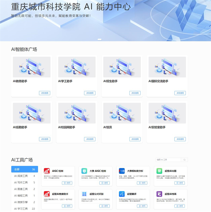Click the 超星AI教案助手 icon
The width and height of the screenshot is (211, 212).
47,194
